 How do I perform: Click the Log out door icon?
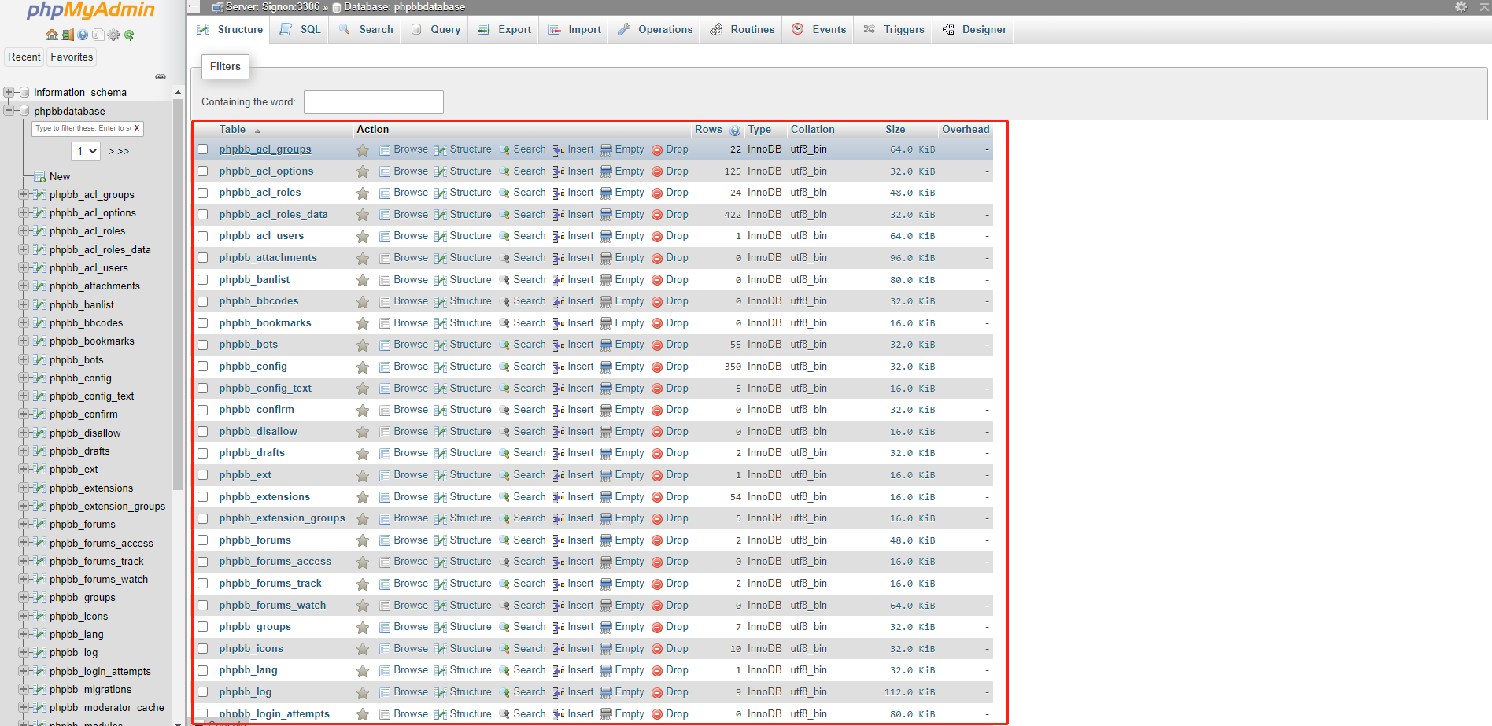(68, 35)
